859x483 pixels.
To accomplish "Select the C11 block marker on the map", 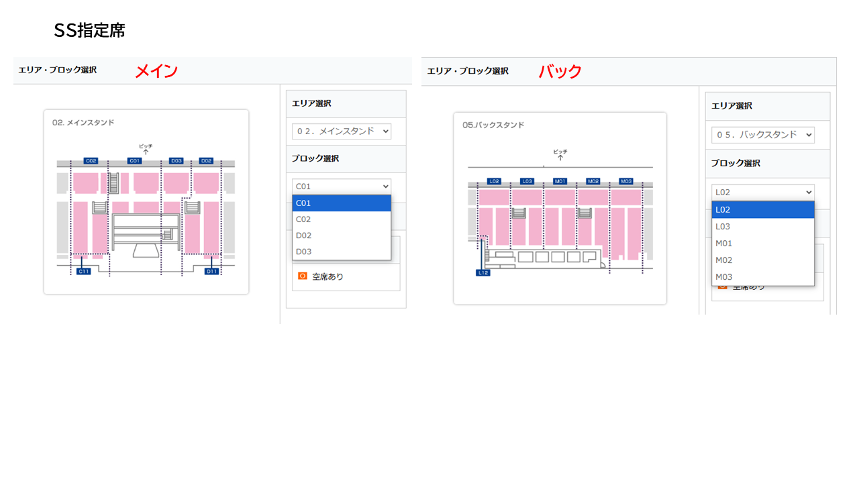I will [83, 271].
